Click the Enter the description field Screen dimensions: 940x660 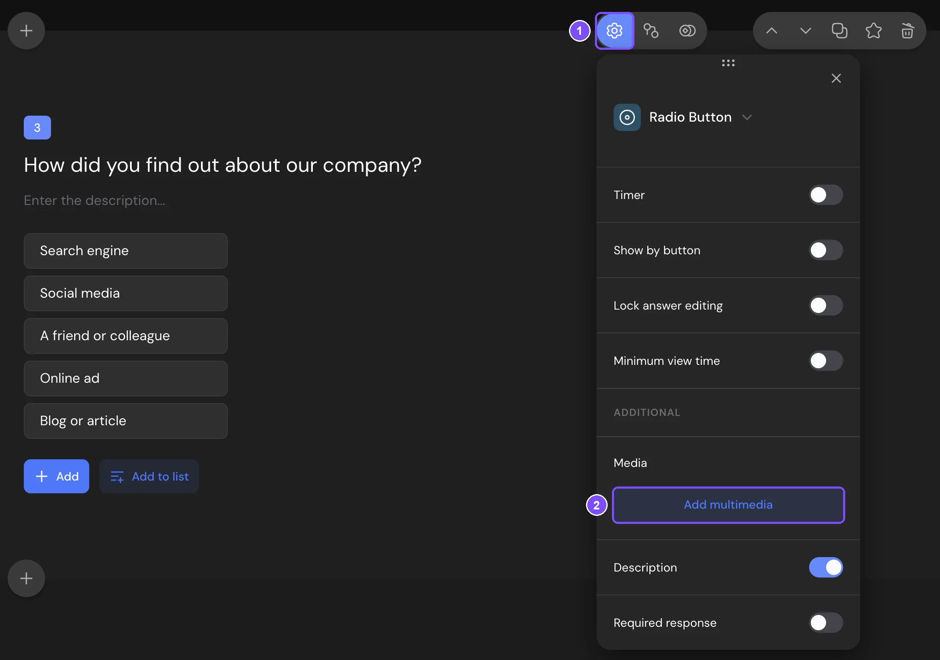point(94,200)
